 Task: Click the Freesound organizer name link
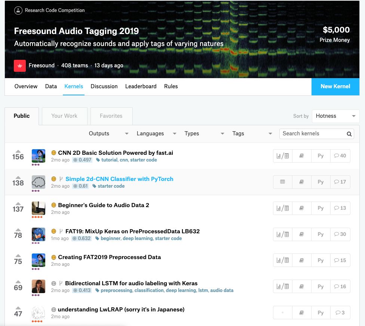[42, 66]
